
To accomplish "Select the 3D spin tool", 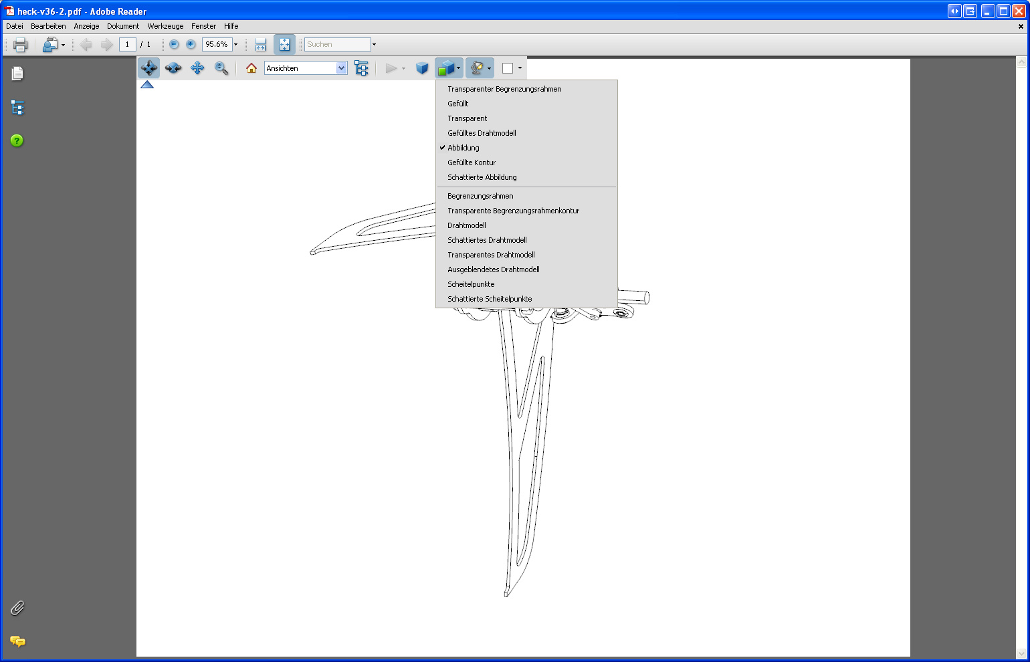I will click(173, 68).
